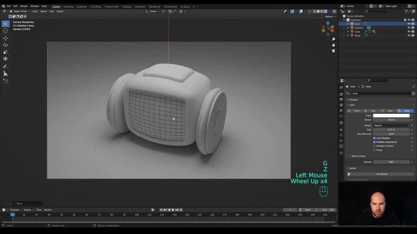Image resolution: width=417 pixels, height=234 pixels.
Task: Select the Transform tool in the toolbar
Action: point(5,59)
